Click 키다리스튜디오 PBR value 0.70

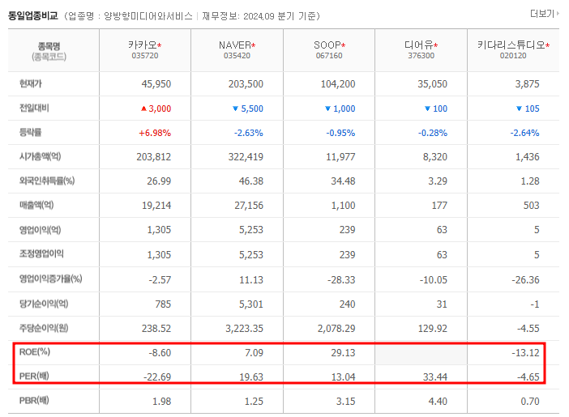(x=530, y=402)
